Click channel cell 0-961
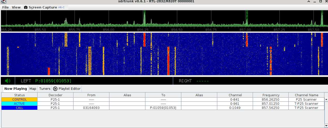This screenshot has width=328, height=128. point(235,104)
